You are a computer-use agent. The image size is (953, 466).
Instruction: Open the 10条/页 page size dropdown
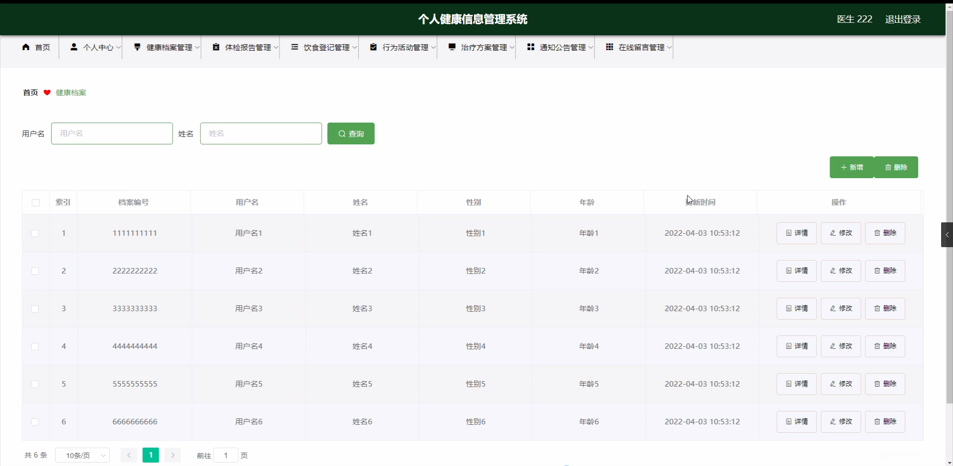pyautogui.click(x=82, y=455)
